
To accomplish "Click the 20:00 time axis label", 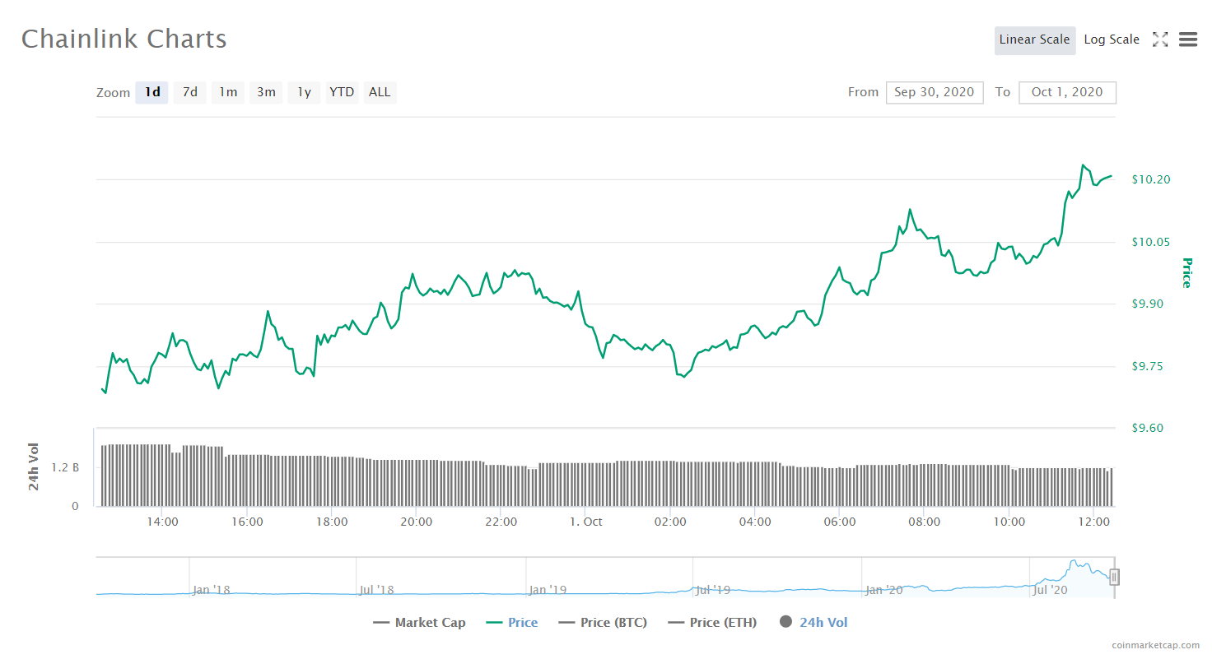I will tap(417, 522).
